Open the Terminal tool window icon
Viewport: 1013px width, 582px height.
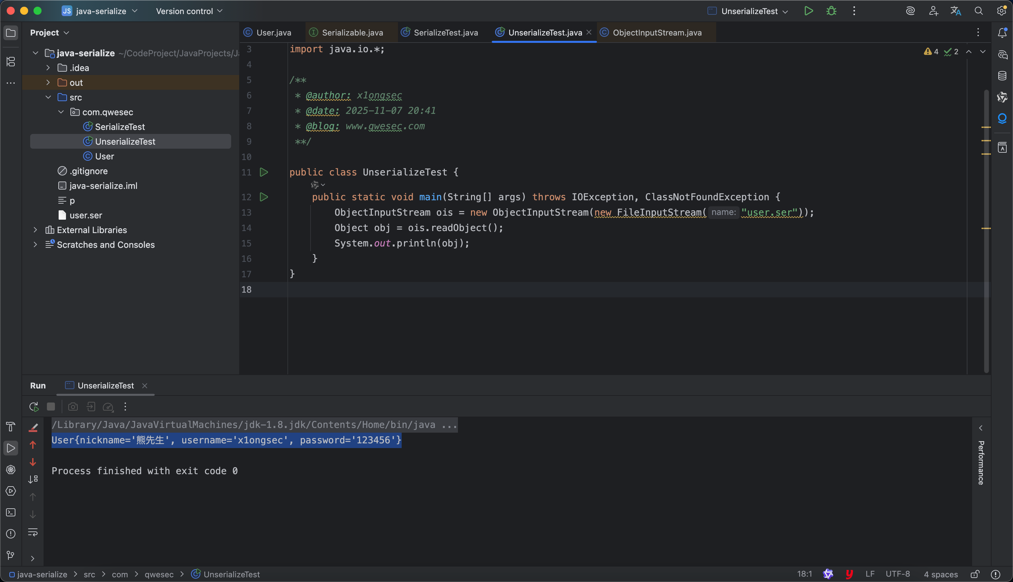tap(11, 512)
